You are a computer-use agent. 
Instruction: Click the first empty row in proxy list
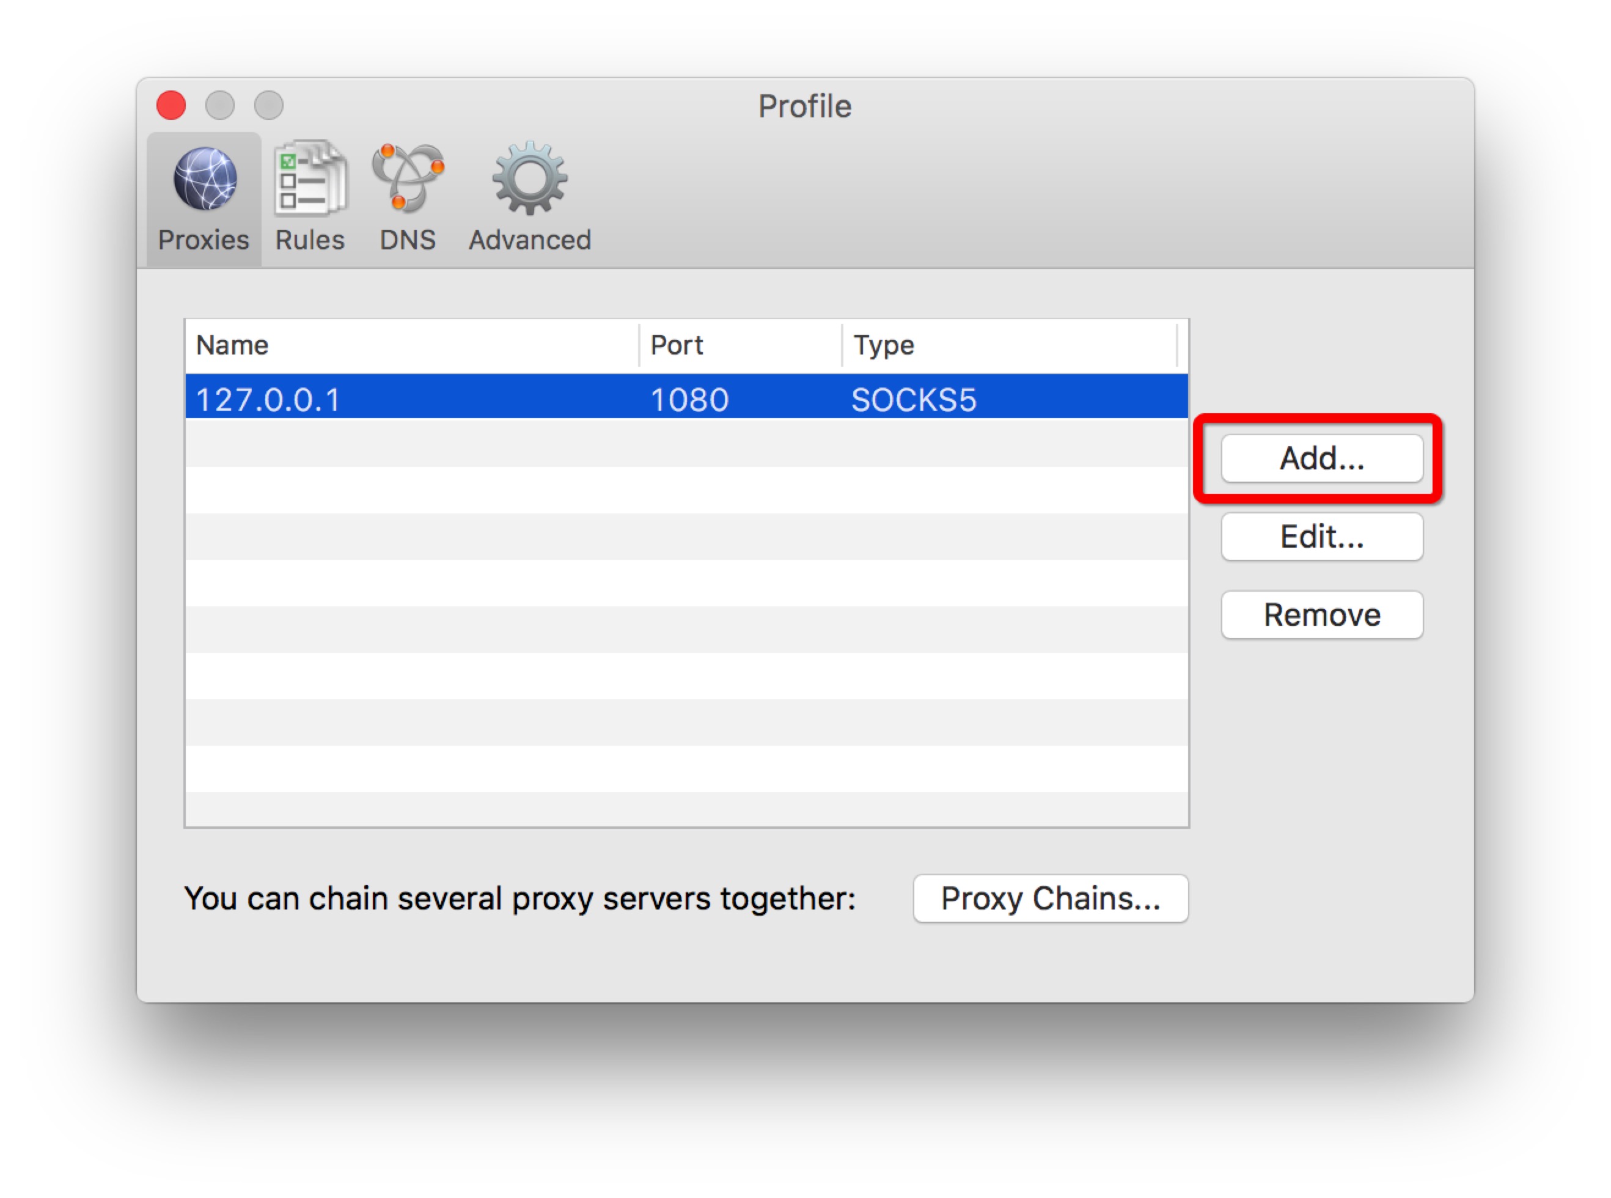pyautogui.click(x=685, y=443)
